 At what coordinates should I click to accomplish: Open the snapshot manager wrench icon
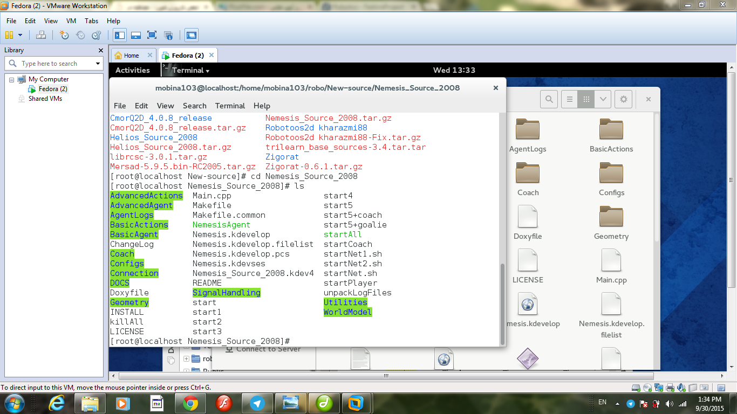pyautogui.click(x=97, y=35)
